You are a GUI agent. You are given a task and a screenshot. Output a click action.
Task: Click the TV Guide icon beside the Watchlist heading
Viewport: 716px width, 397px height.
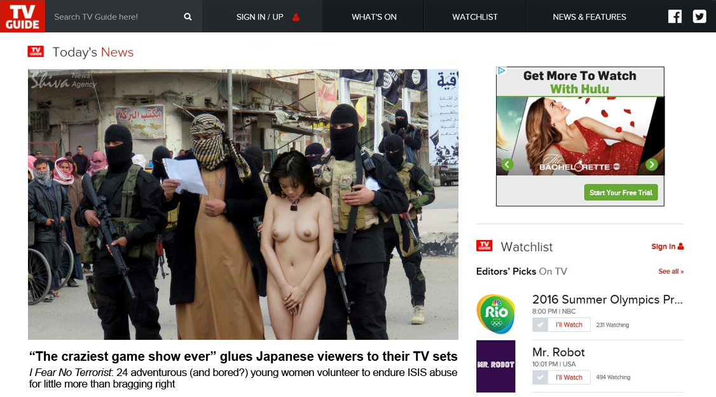click(x=485, y=246)
